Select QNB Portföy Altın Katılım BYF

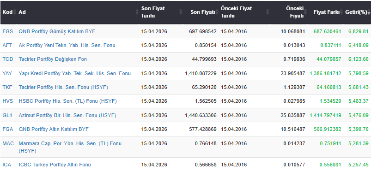[x=54, y=129]
